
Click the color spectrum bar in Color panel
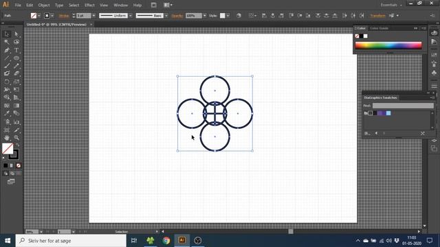pos(388,45)
